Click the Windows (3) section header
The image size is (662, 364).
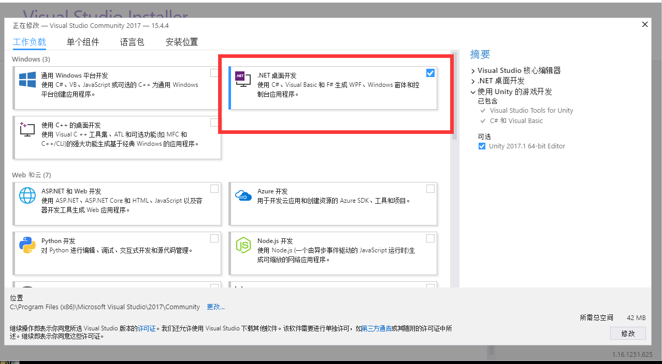(x=31, y=59)
